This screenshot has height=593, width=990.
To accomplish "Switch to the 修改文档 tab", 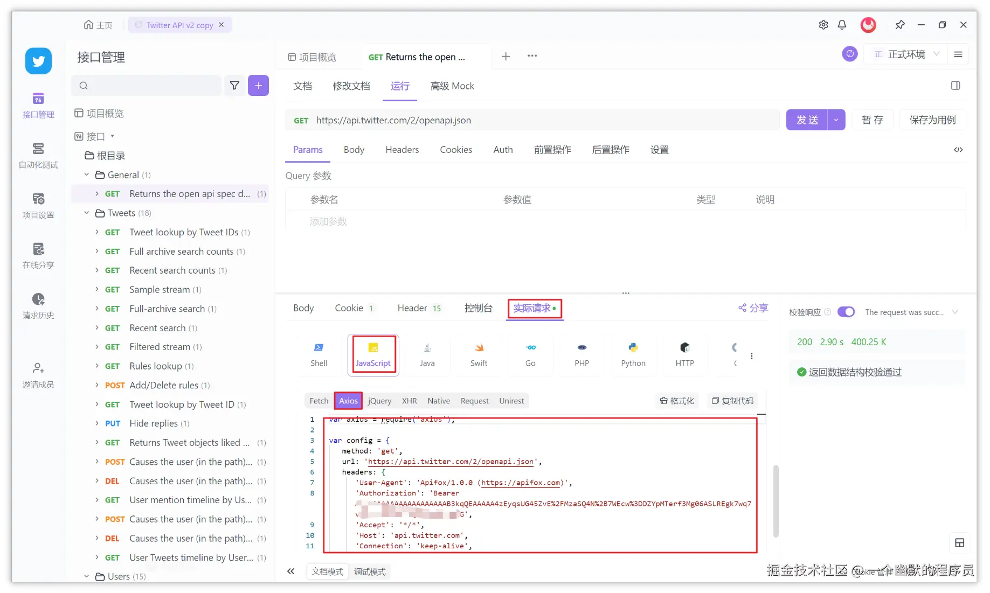I will click(x=351, y=86).
